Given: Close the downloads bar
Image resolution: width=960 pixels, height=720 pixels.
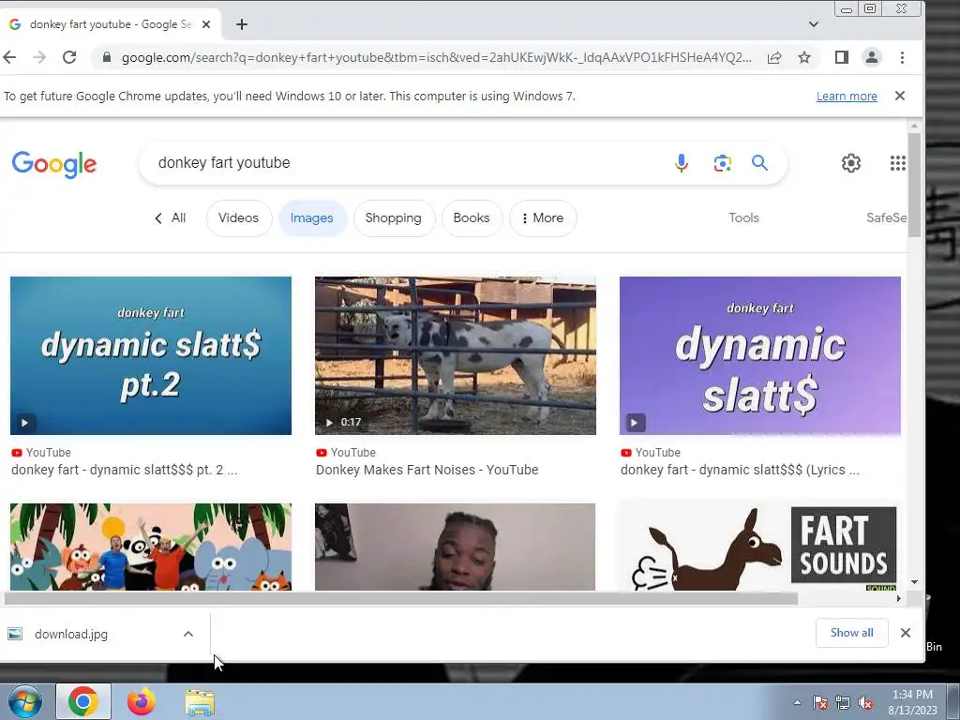Looking at the screenshot, I should tap(906, 633).
